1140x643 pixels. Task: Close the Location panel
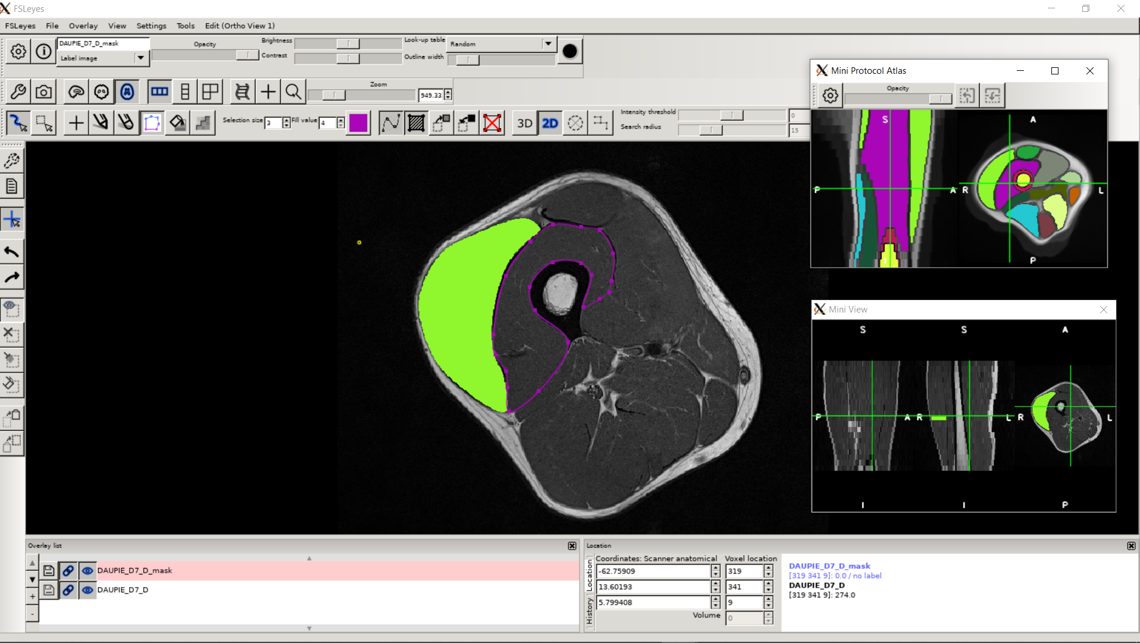pyautogui.click(x=1131, y=546)
